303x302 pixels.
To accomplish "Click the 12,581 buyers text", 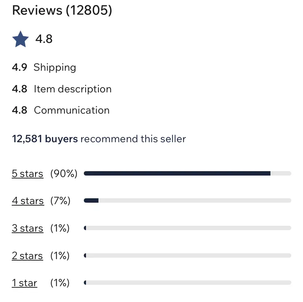I will 45,139.
